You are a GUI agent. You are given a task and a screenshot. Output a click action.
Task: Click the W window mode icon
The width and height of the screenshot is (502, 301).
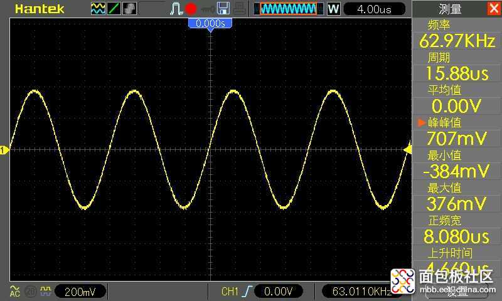point(333,9)
